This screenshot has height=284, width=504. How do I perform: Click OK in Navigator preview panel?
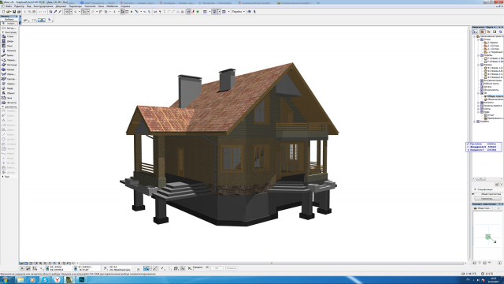[x=498, y=208]
